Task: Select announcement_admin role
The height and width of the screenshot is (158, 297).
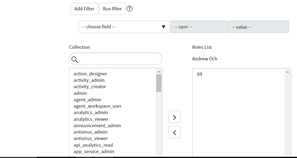Action: click(x=97, y=126)
